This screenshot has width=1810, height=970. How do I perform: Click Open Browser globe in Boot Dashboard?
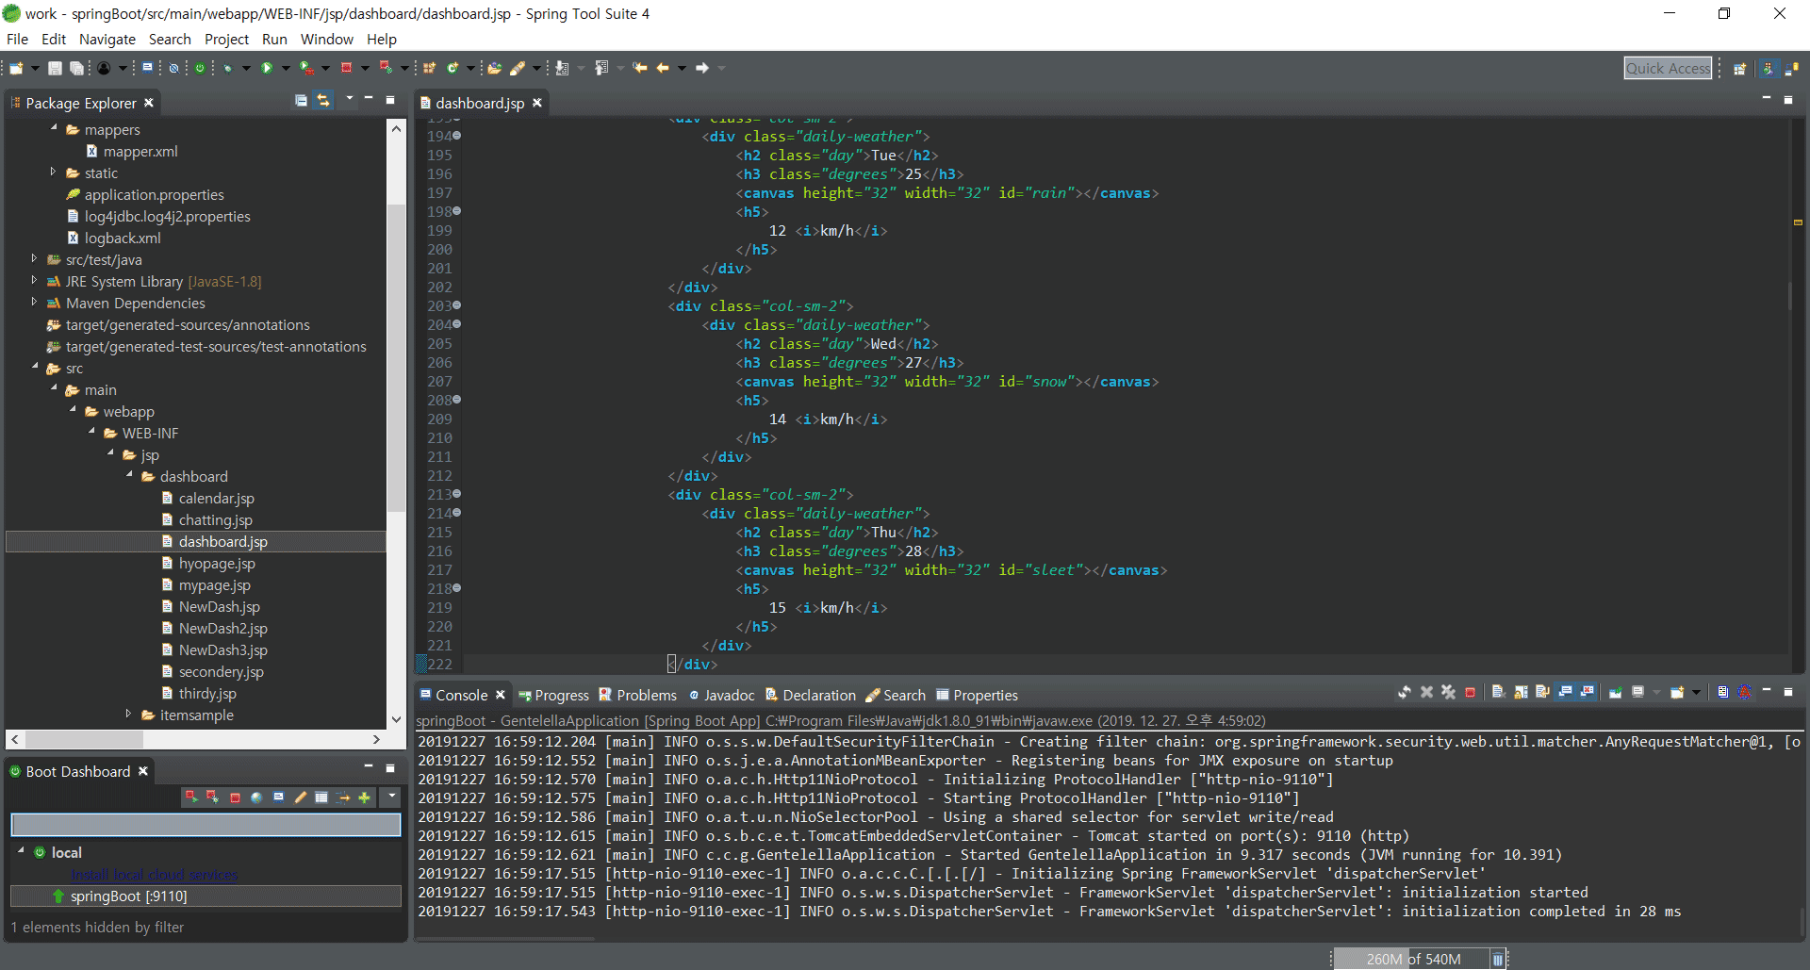click(256, 797)
